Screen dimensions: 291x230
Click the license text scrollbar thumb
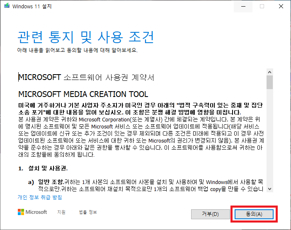(270, 82)
